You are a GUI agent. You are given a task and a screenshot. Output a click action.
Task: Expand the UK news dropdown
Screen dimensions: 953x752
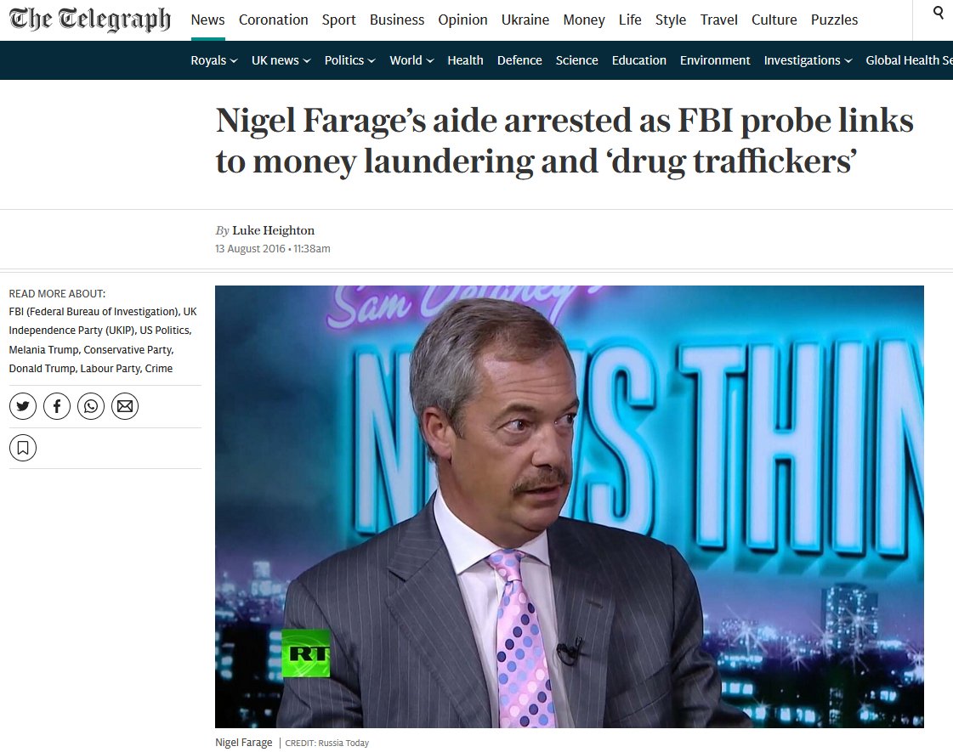tap(281, 60)
